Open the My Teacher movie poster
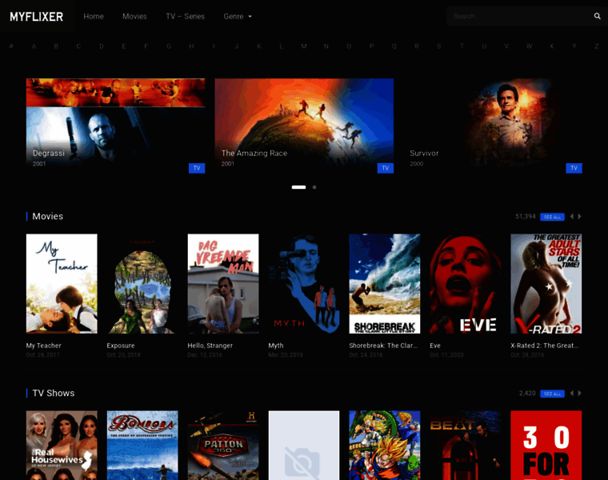Screen dimensions: 608x480 click(62, 283)
